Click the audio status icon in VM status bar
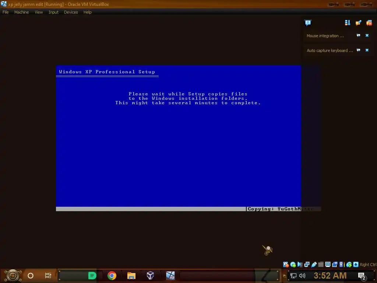377x283 pixels. (300, 265)
